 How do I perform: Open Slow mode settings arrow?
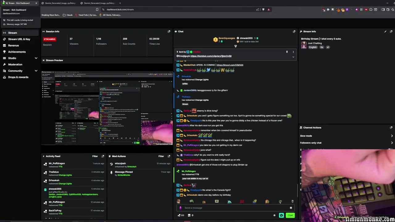click(x=392, y=136)
